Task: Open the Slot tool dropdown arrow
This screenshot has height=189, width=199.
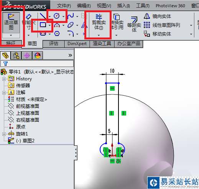Action: point(49,34)
